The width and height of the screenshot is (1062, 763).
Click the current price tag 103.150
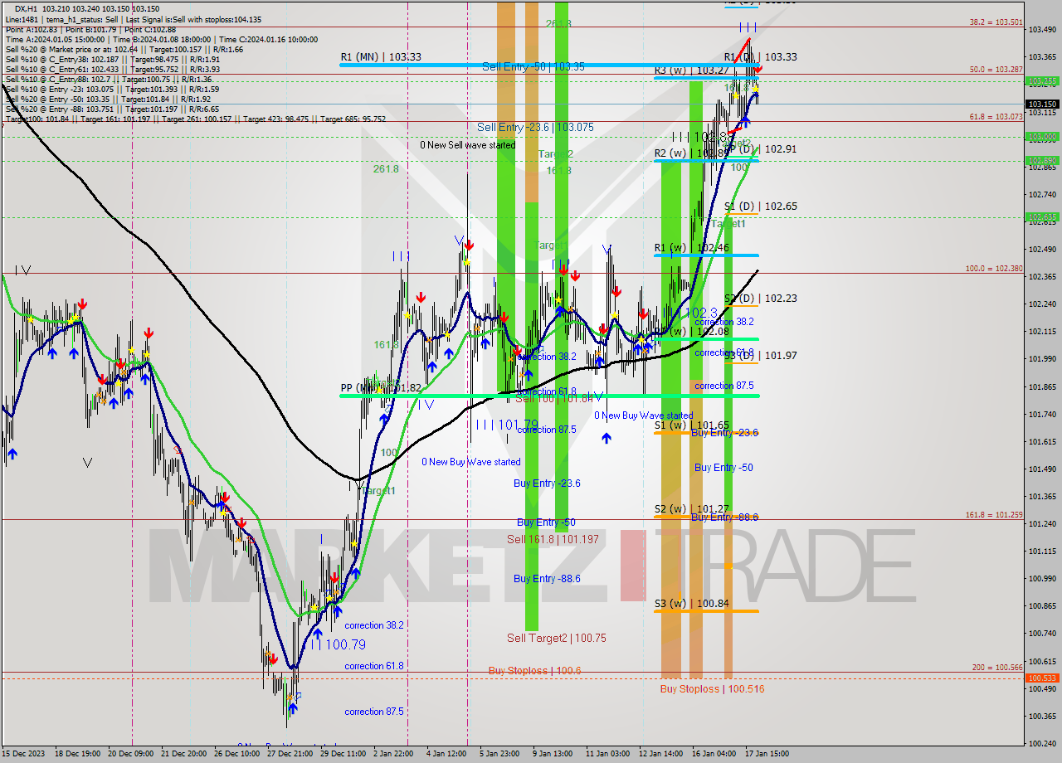point(1042,104)
